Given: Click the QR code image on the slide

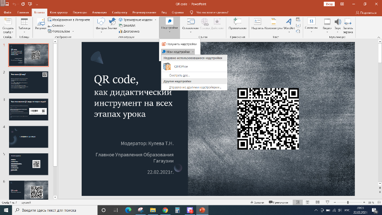Looking at the screenshot, I should pos(268,118).
